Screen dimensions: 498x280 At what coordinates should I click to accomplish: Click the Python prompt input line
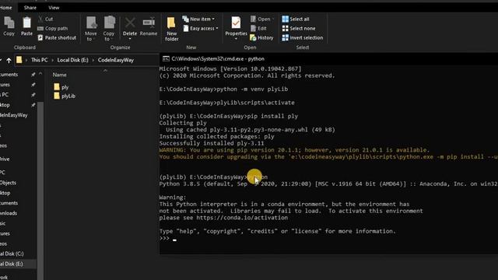[x=328, y=238]
